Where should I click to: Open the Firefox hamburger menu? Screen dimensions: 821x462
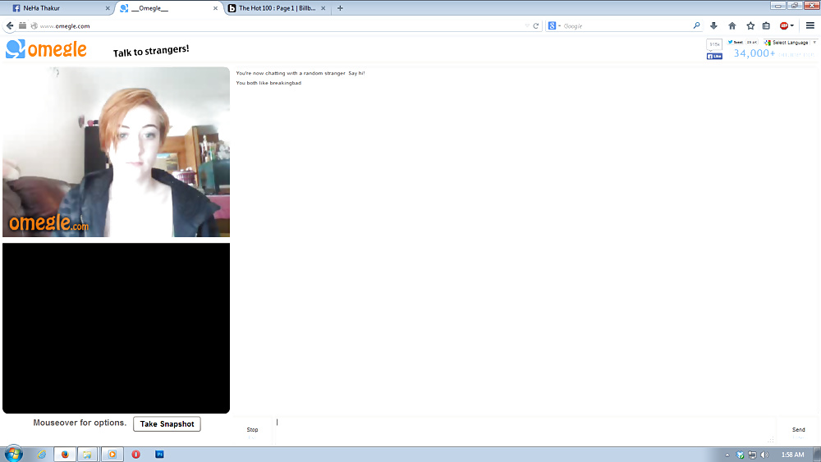point(810,25)
